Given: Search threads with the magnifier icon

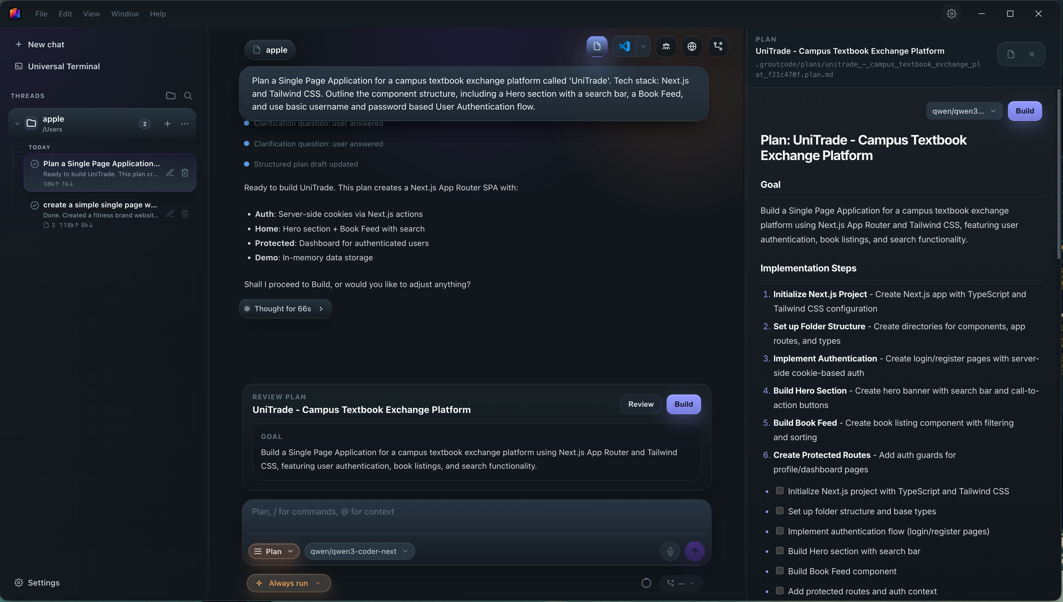Looking at the screenshot, I should click(x=188, y=96).
